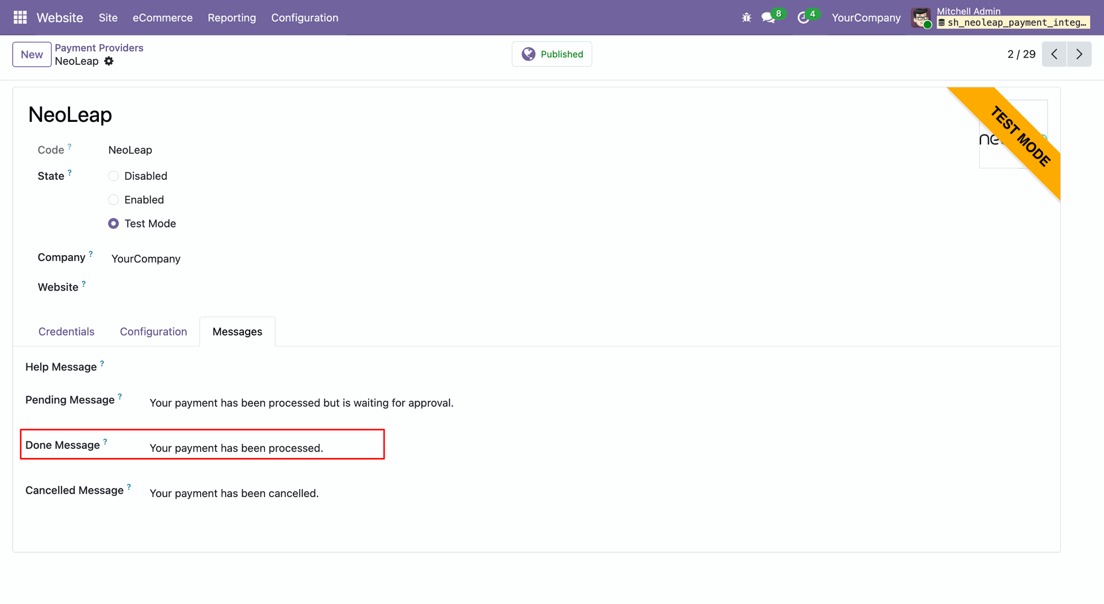Open the conversations messages icon

[x=768, y=18]
